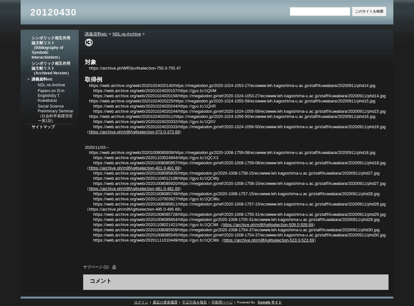
Task: Open シンボリック相互作用論文献リスト (Bibliography of Symbolic Interactionism)
Action: tap(51, 48)
